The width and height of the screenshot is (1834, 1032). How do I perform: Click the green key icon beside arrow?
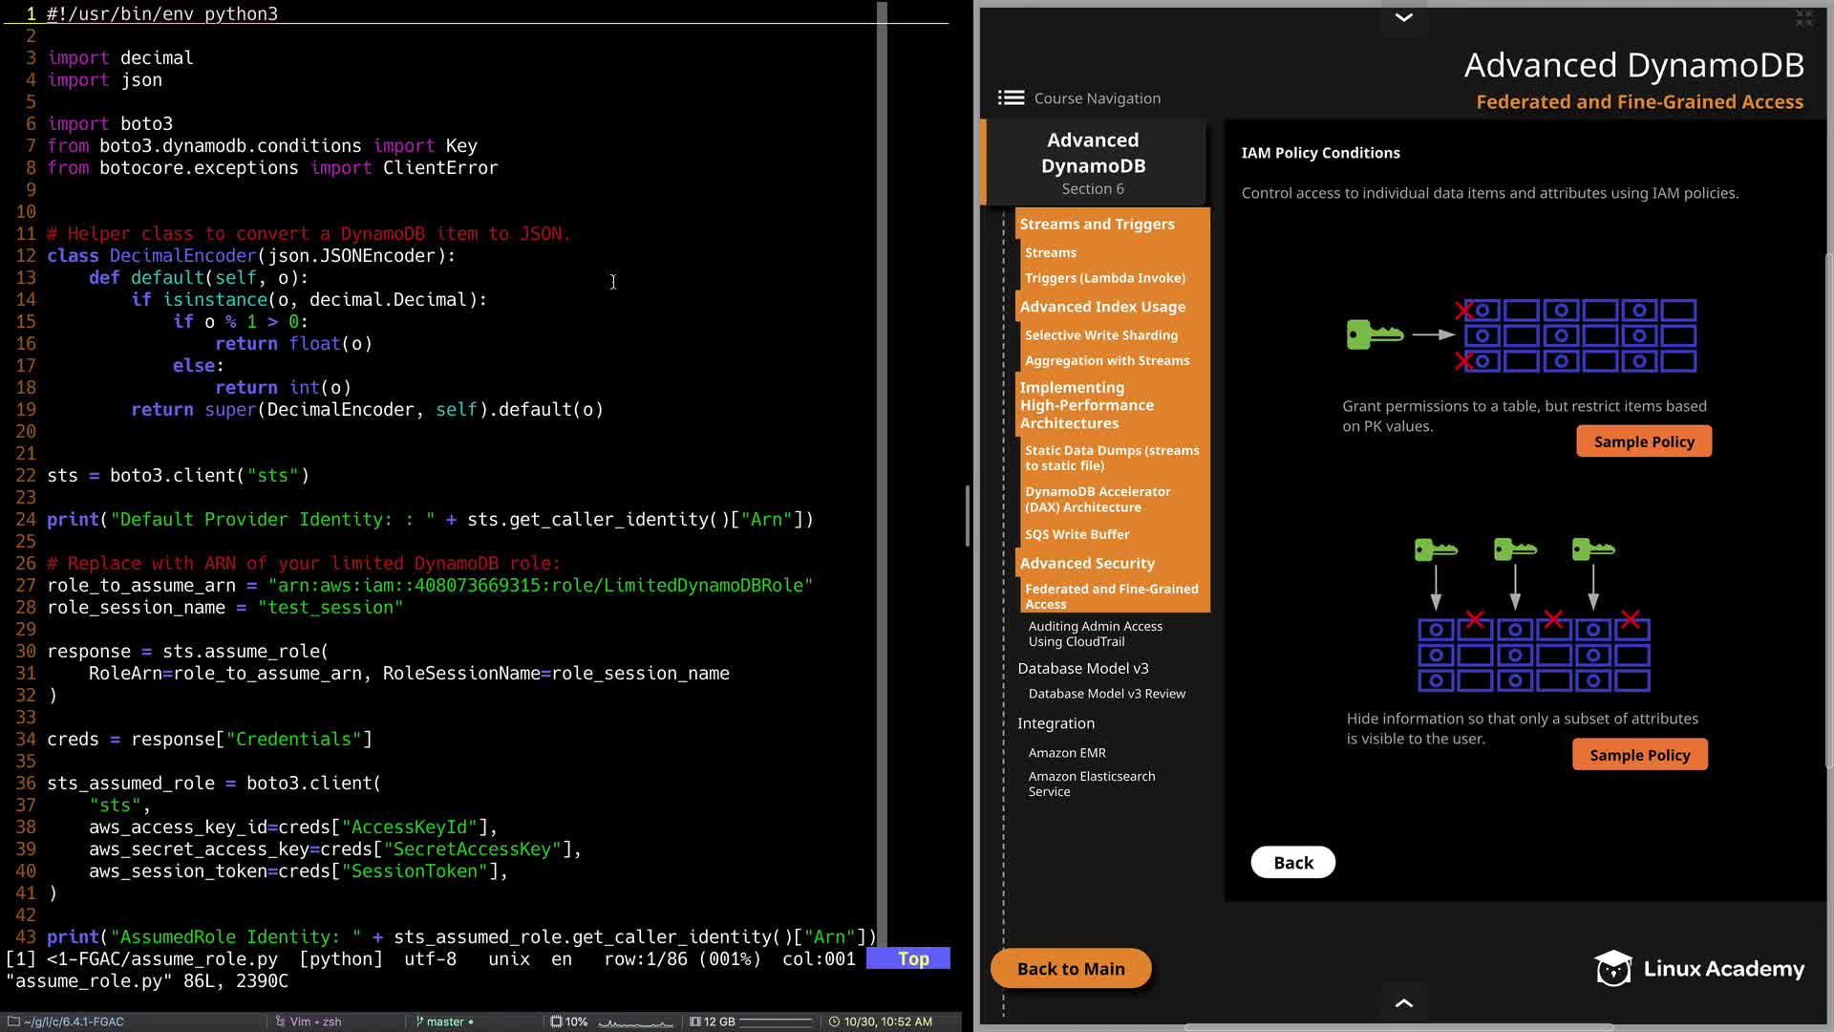(x=1374, y=334)
